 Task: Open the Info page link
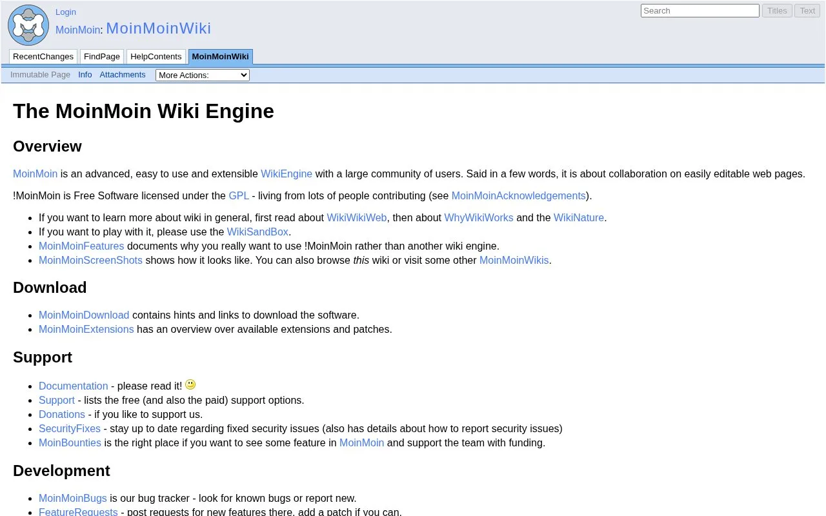pyautogui.click(x=85, y=75)
